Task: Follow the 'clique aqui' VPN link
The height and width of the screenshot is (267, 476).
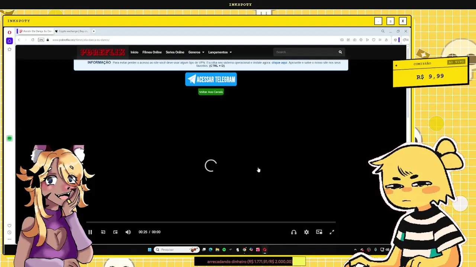Action: pyautogui.click(x=279, y=63)
